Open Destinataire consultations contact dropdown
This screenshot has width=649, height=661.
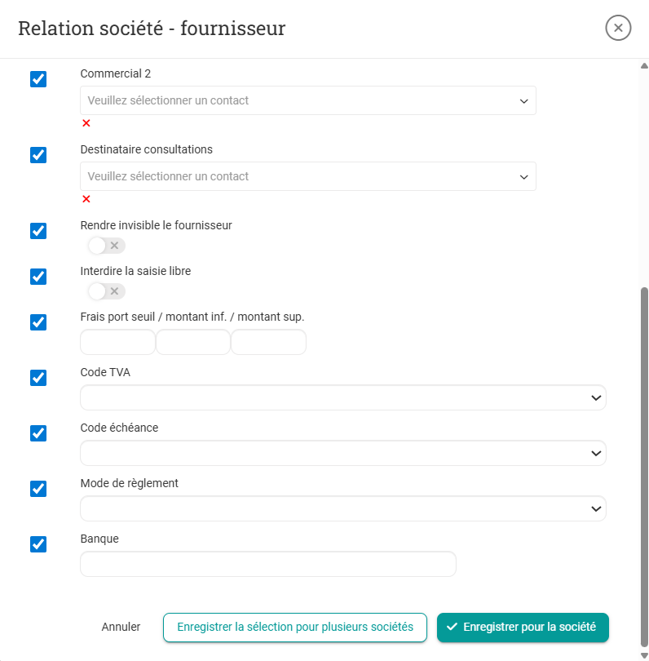pos(307,176)
